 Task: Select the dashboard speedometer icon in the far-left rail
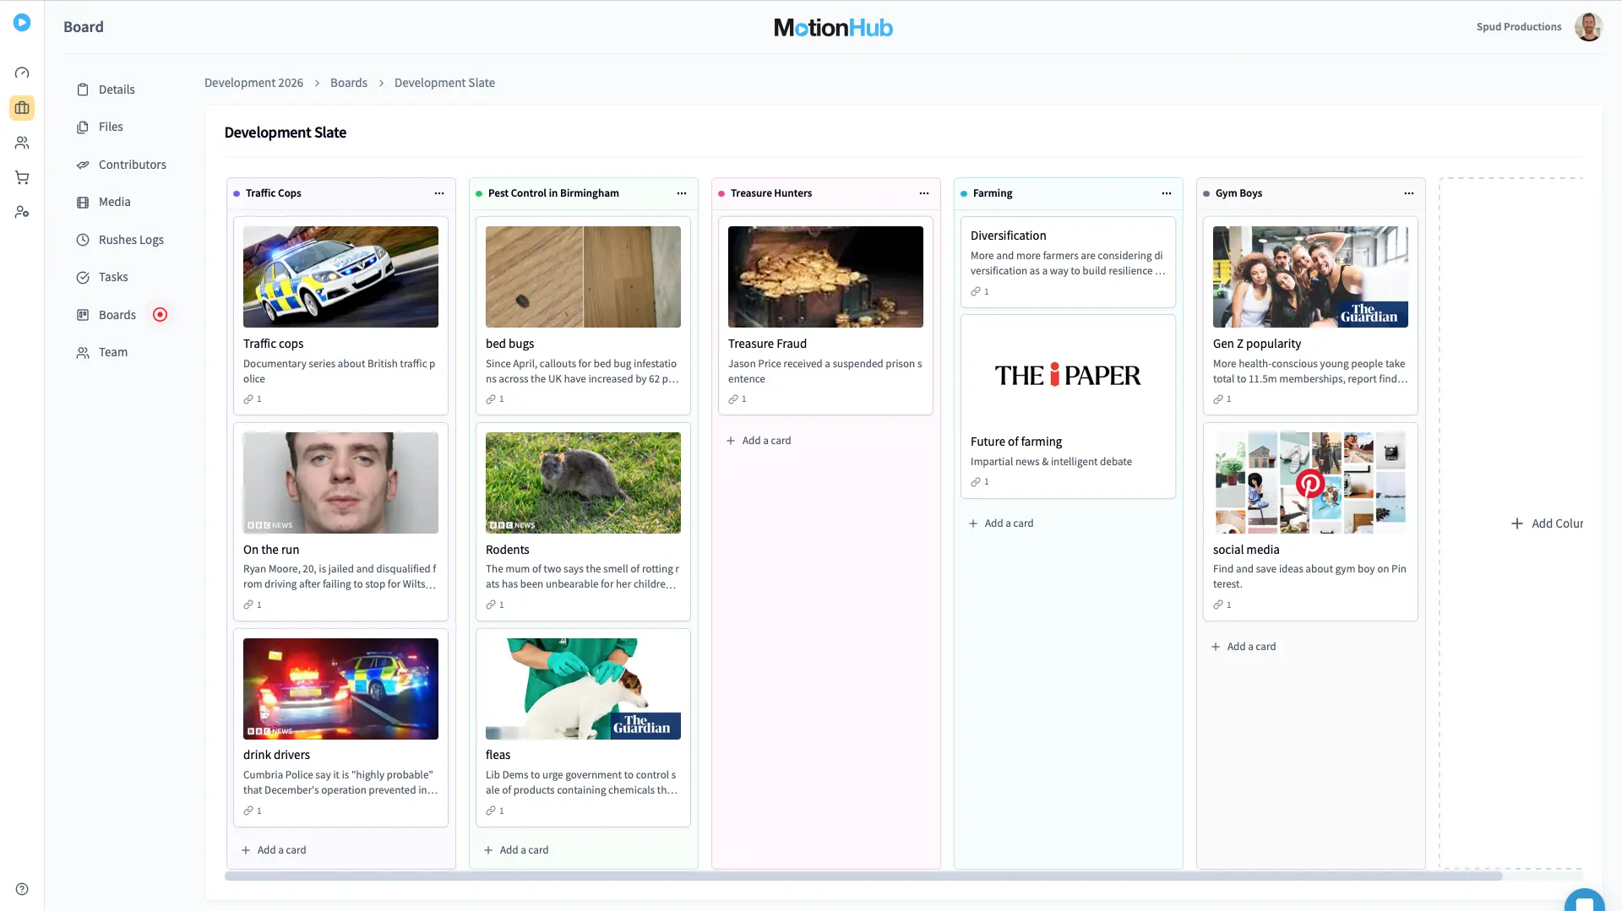pyautogui.click(x=22, y=73)
